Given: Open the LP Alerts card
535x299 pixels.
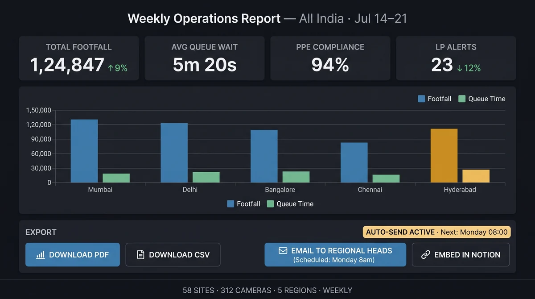Looking at the screenshot, I should coord(456,58).
